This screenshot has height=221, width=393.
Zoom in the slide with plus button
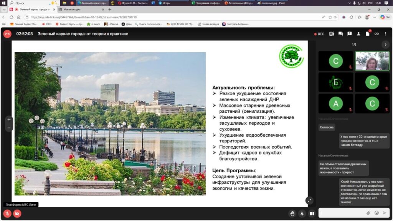(x=9, y=120)
